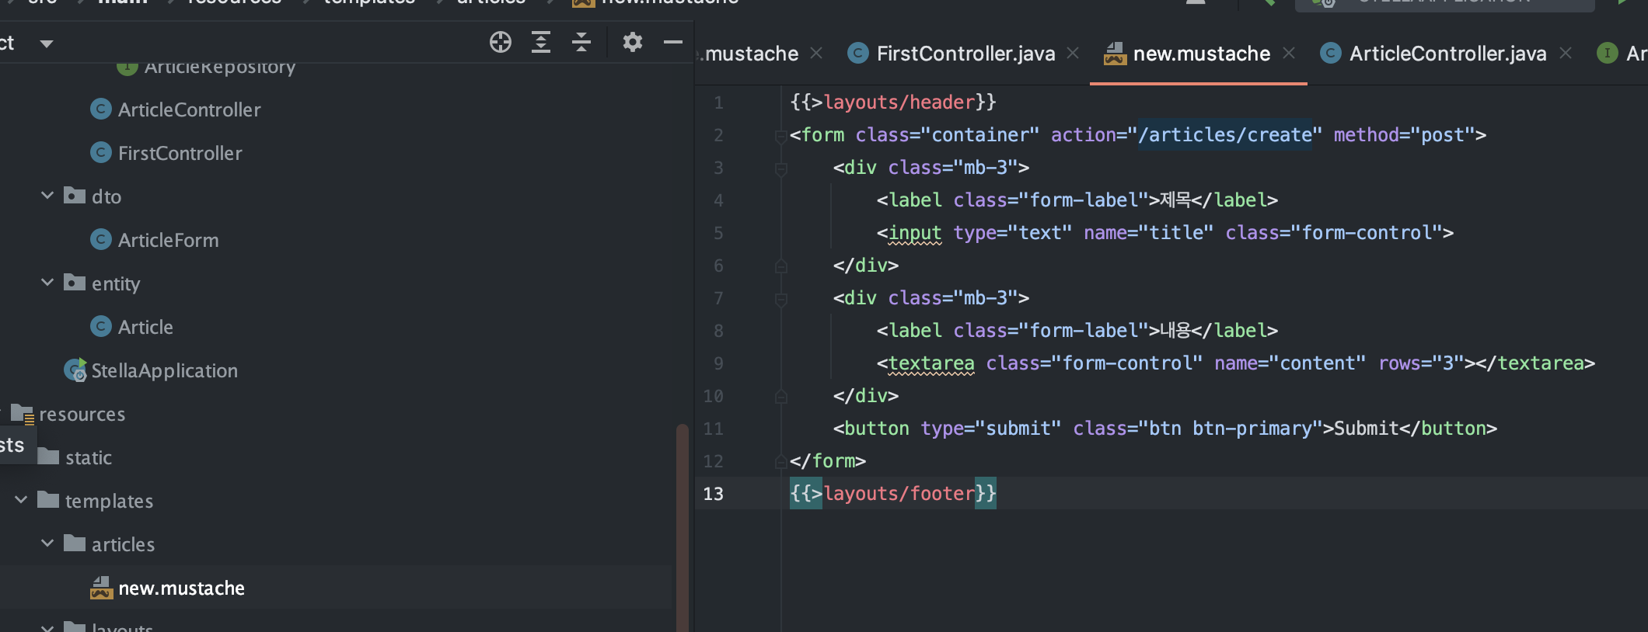Click layouts/footer partial on line 13
The height and width of the screenshot is (632, 1648).
(899, 493)
